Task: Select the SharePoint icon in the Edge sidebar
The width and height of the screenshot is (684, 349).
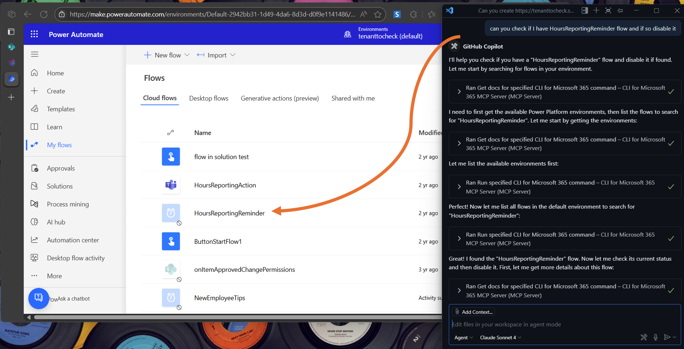Action: point(11,47)
